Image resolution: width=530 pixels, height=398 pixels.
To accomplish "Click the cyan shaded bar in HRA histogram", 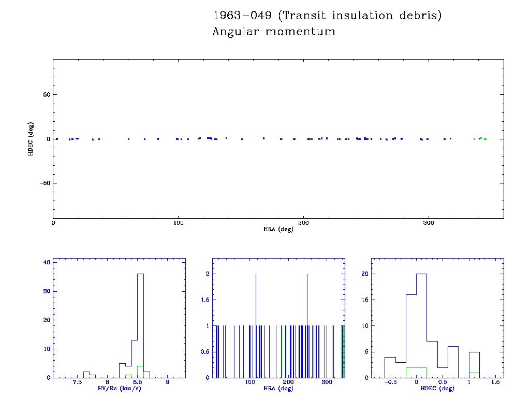I will pos(343,351).
